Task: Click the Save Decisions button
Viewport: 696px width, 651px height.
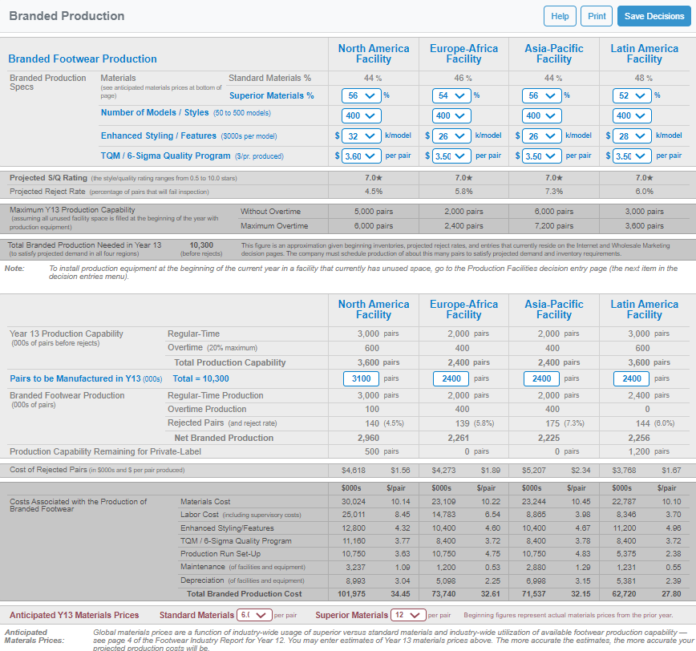Action: tap(654, 16)
